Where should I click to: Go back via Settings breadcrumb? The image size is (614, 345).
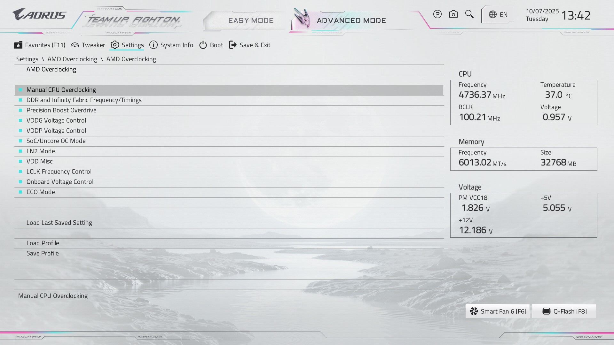pos(27,59)
